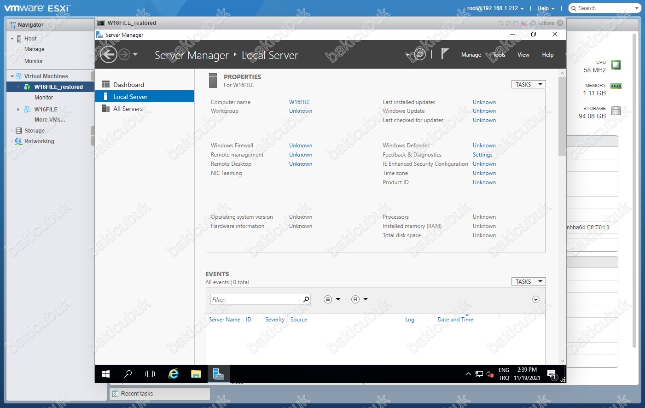Open the navigation history dropdown arrow
The height and width of the screenshot is (408, 645).
click(135, 54)
